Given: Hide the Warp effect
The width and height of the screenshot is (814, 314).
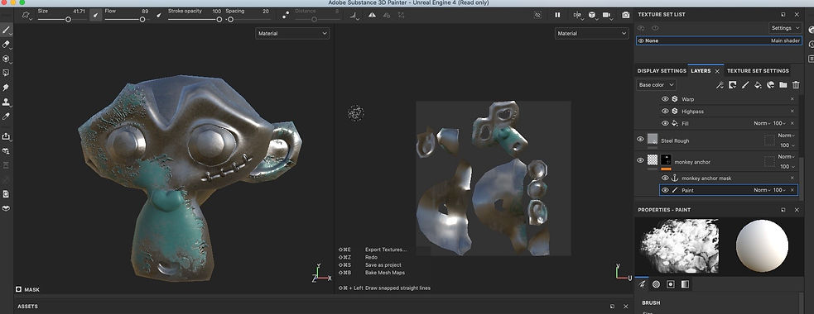Looking at the screenshot, I should tap(665, 98).
